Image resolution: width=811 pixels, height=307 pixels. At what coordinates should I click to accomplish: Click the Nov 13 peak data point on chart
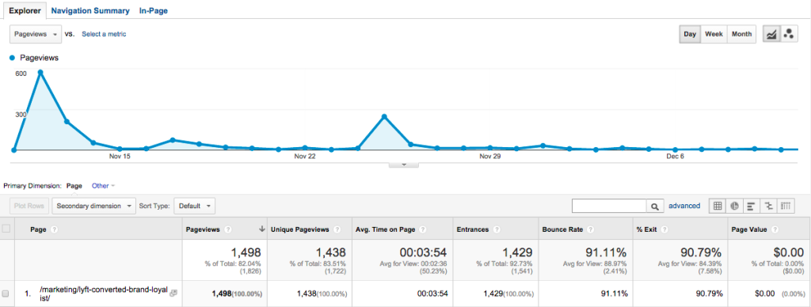[40, 72]
